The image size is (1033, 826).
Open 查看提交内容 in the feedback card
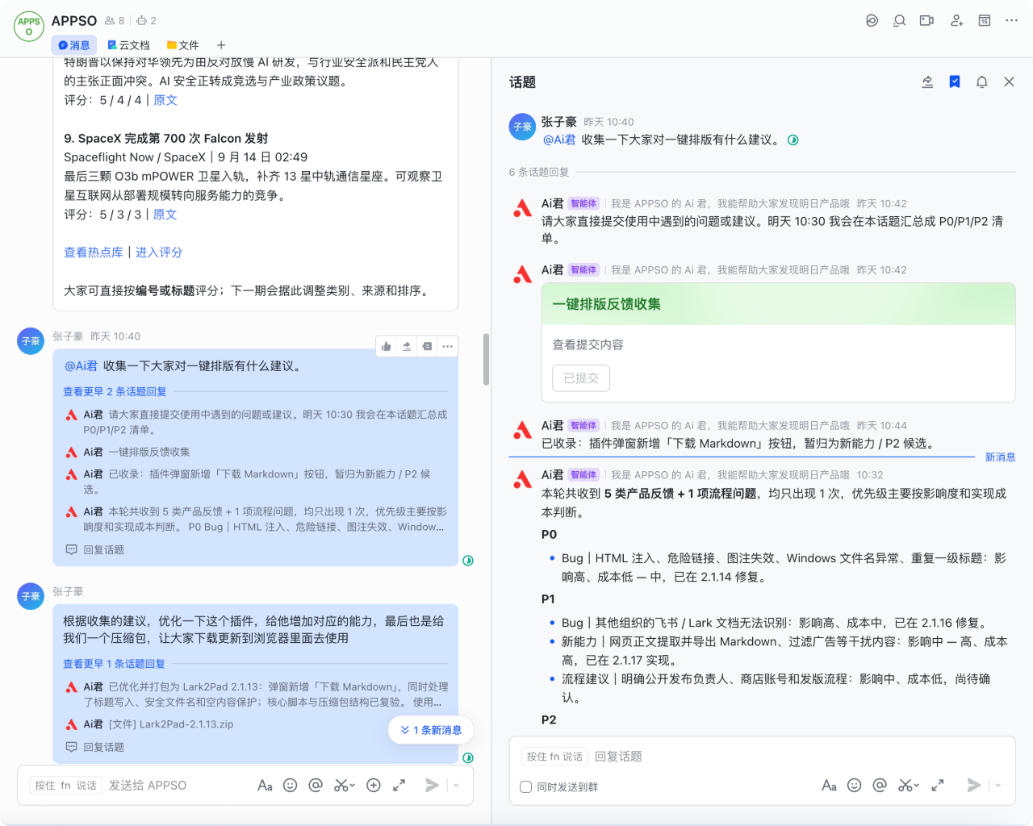[x=588, y=344]
